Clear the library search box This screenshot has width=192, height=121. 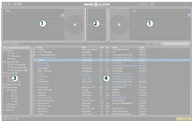click(x=190, y=44)
